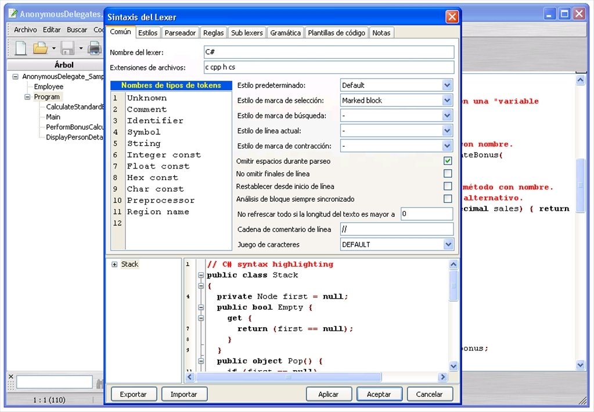The image size is (594, 412).
Task: Select Main in the Árbol tree
Action: [x=53, y=117]
